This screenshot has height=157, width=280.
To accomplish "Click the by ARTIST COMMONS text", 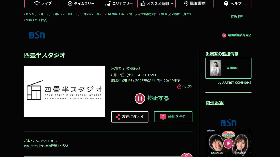I will click(234, 83).
